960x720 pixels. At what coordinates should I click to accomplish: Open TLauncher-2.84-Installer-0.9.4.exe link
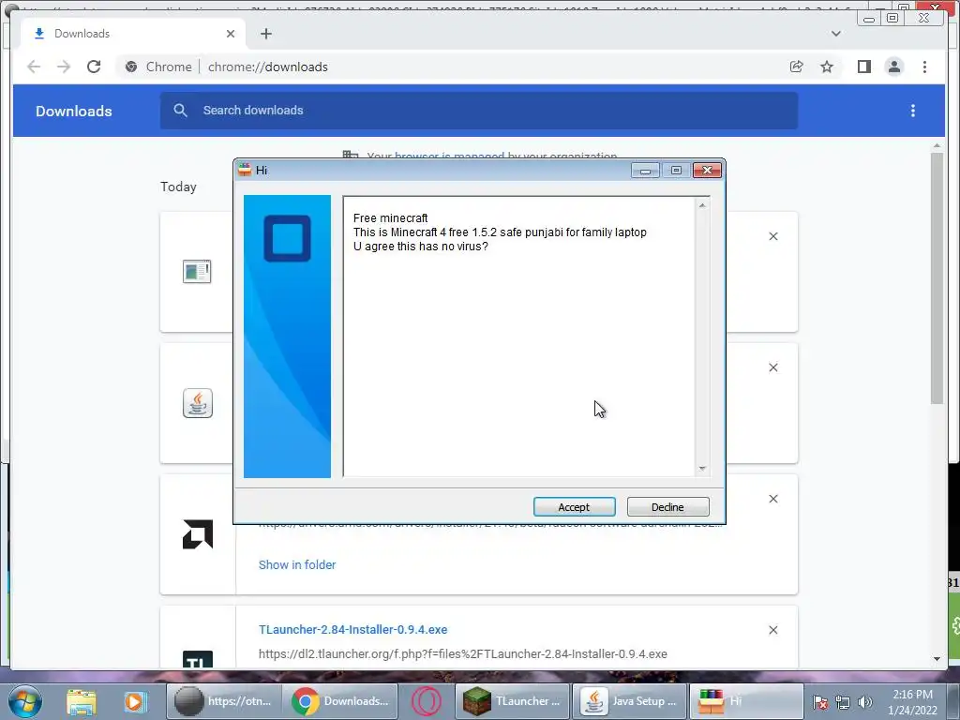point(352,629)
